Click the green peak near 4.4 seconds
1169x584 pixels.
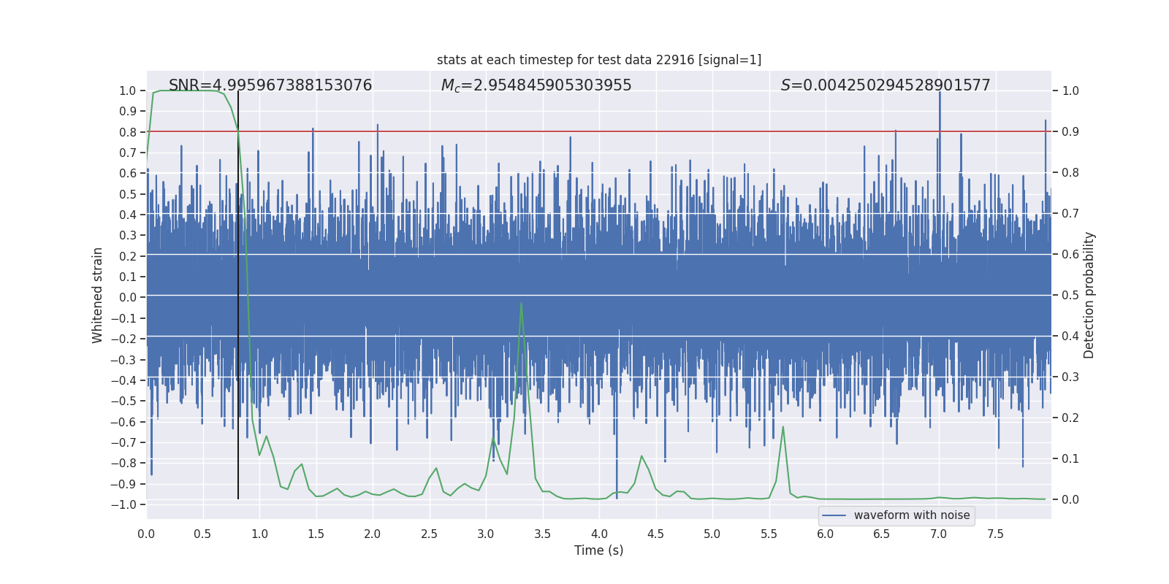click(641, 456)
